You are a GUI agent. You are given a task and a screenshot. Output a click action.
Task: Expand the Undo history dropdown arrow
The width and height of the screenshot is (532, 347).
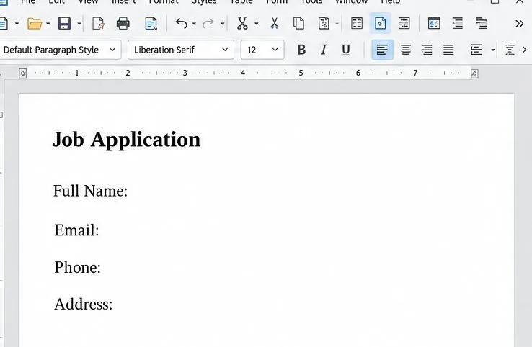click(x=194, y=24)
